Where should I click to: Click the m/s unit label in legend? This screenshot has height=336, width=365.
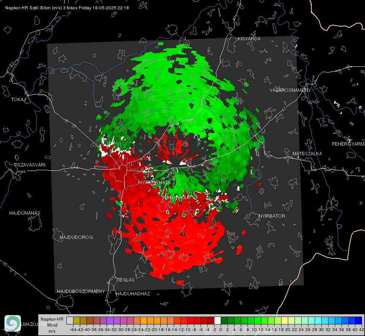click(52, 331)
